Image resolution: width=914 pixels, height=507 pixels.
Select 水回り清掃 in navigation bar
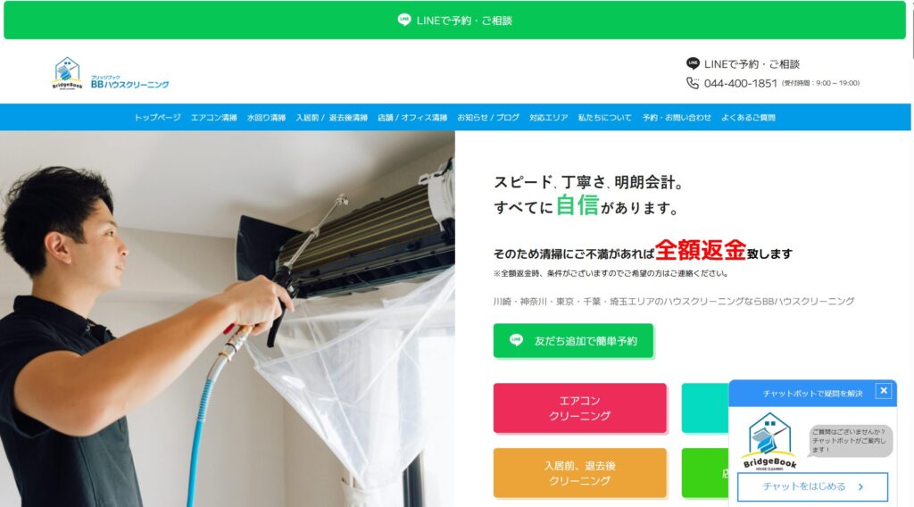(266, 117)
